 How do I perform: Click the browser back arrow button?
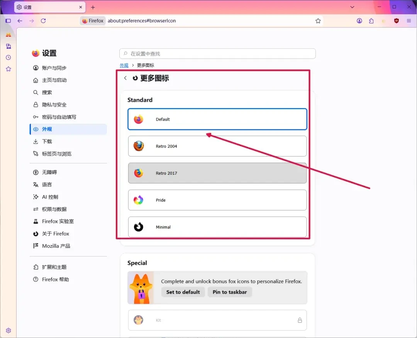coord(20,21)
